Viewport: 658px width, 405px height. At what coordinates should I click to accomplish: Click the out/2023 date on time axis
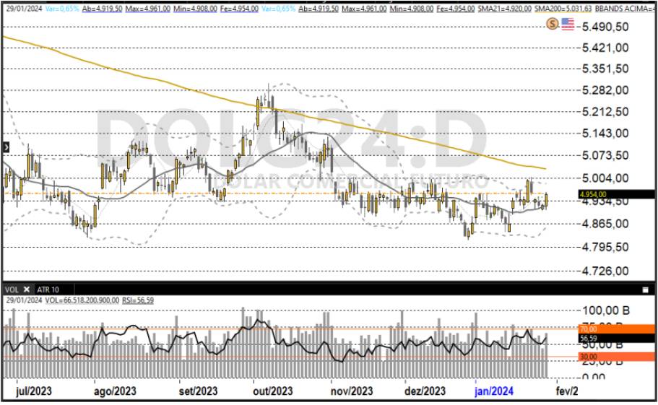tap(272, 391)
